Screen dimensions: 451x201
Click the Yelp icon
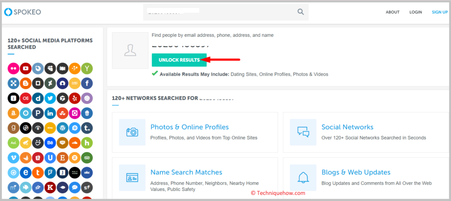click(x=75, y=98)
